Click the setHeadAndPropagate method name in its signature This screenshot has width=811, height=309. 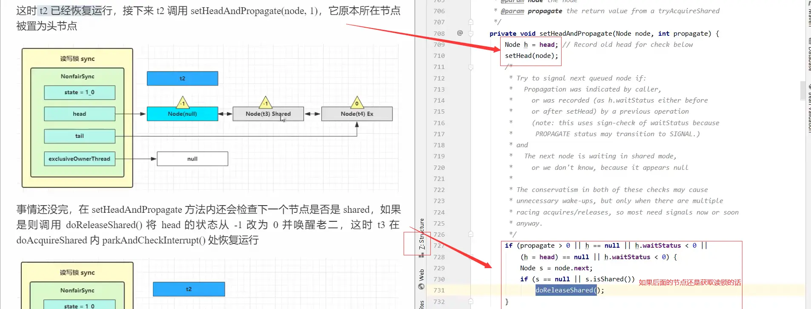(x=576, y=33)
